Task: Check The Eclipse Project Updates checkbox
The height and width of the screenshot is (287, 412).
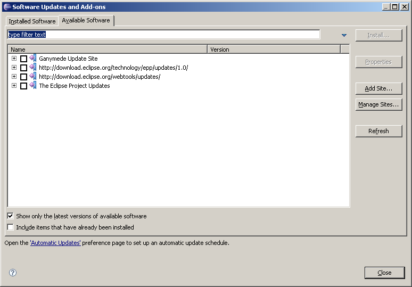Action: (x=23, y=86)
